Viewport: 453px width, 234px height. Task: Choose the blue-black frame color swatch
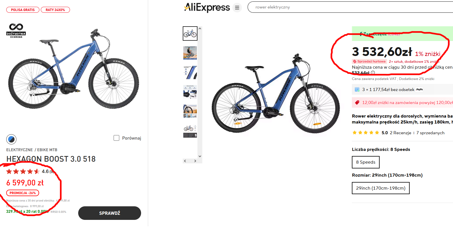point(11,139)
